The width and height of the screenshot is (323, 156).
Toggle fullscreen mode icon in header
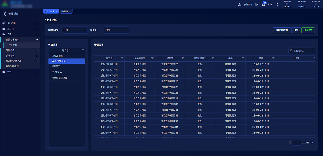point(276,4)
